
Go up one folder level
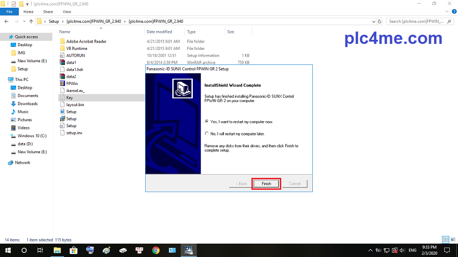(31, 21)
